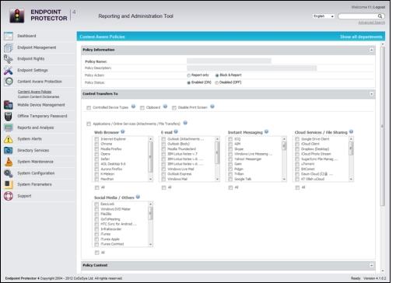The height and width of the screenshot is (283, 396).
Task: Click the Content Aware Protection icon
Action: [x=9, y=82]
